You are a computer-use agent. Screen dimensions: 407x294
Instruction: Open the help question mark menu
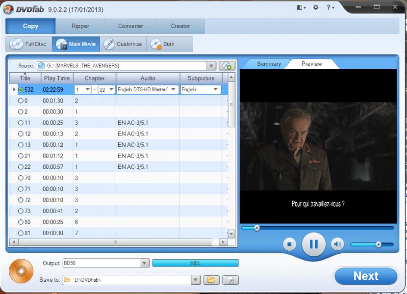[x=330, y=7]
